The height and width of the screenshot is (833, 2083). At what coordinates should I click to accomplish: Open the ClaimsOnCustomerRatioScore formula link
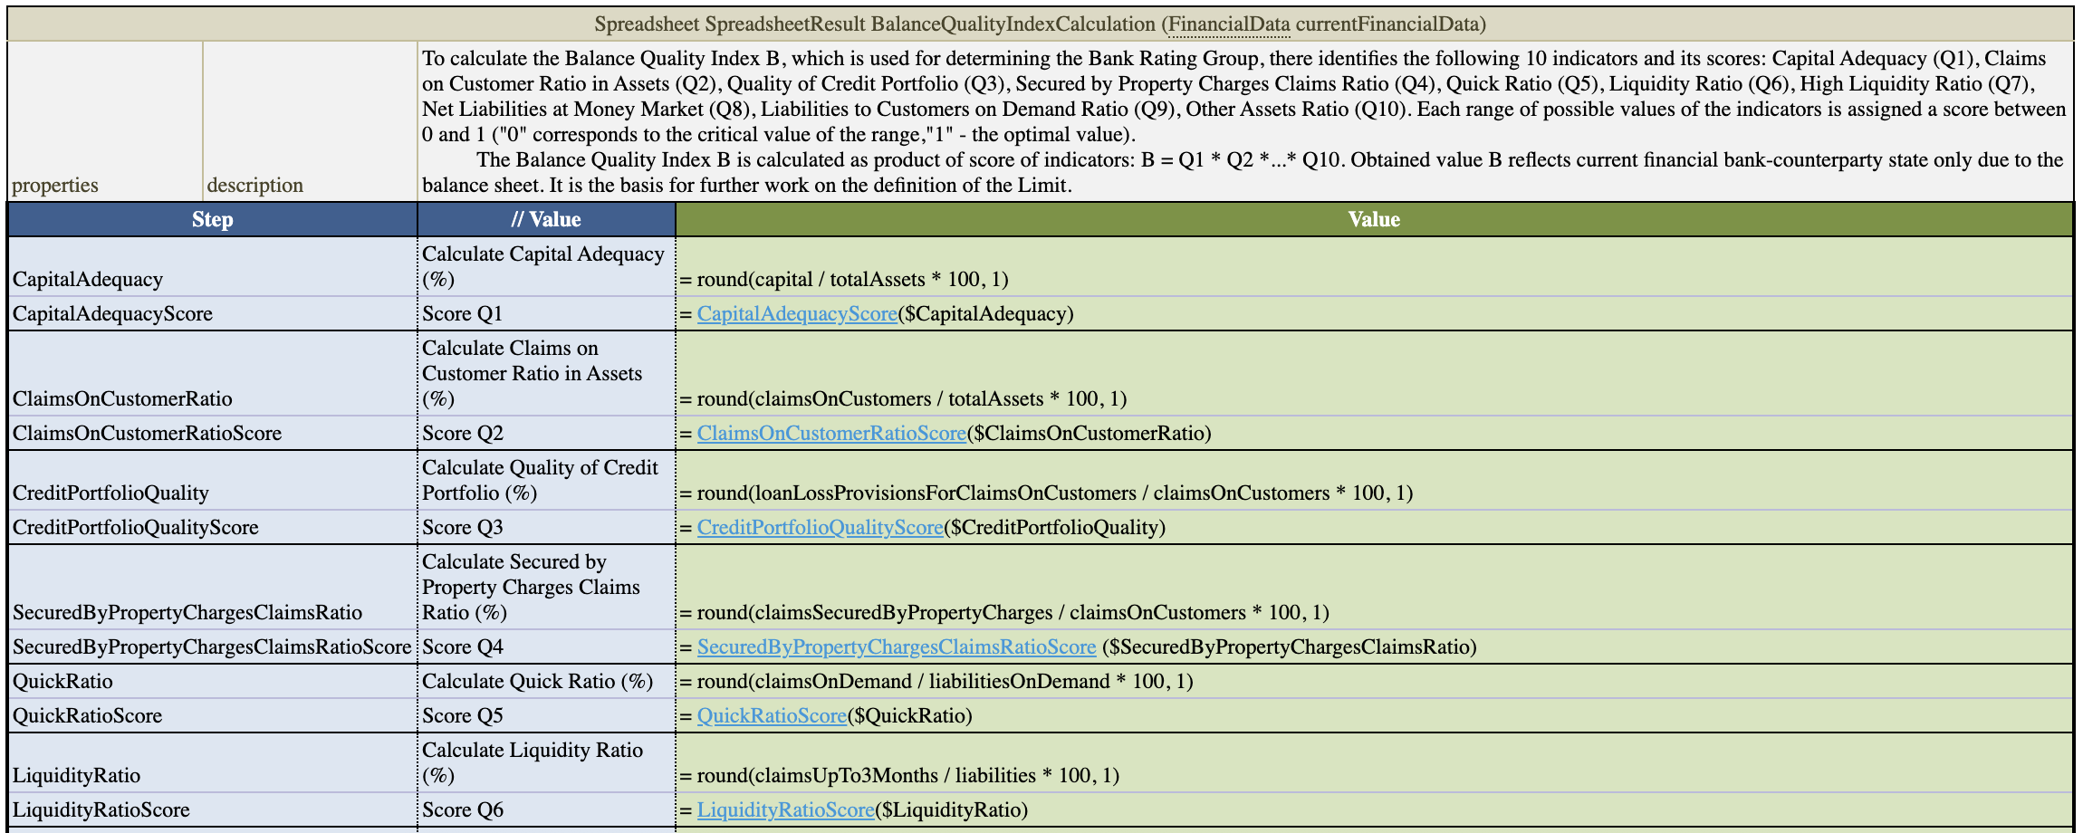click(x=830, y=434)
